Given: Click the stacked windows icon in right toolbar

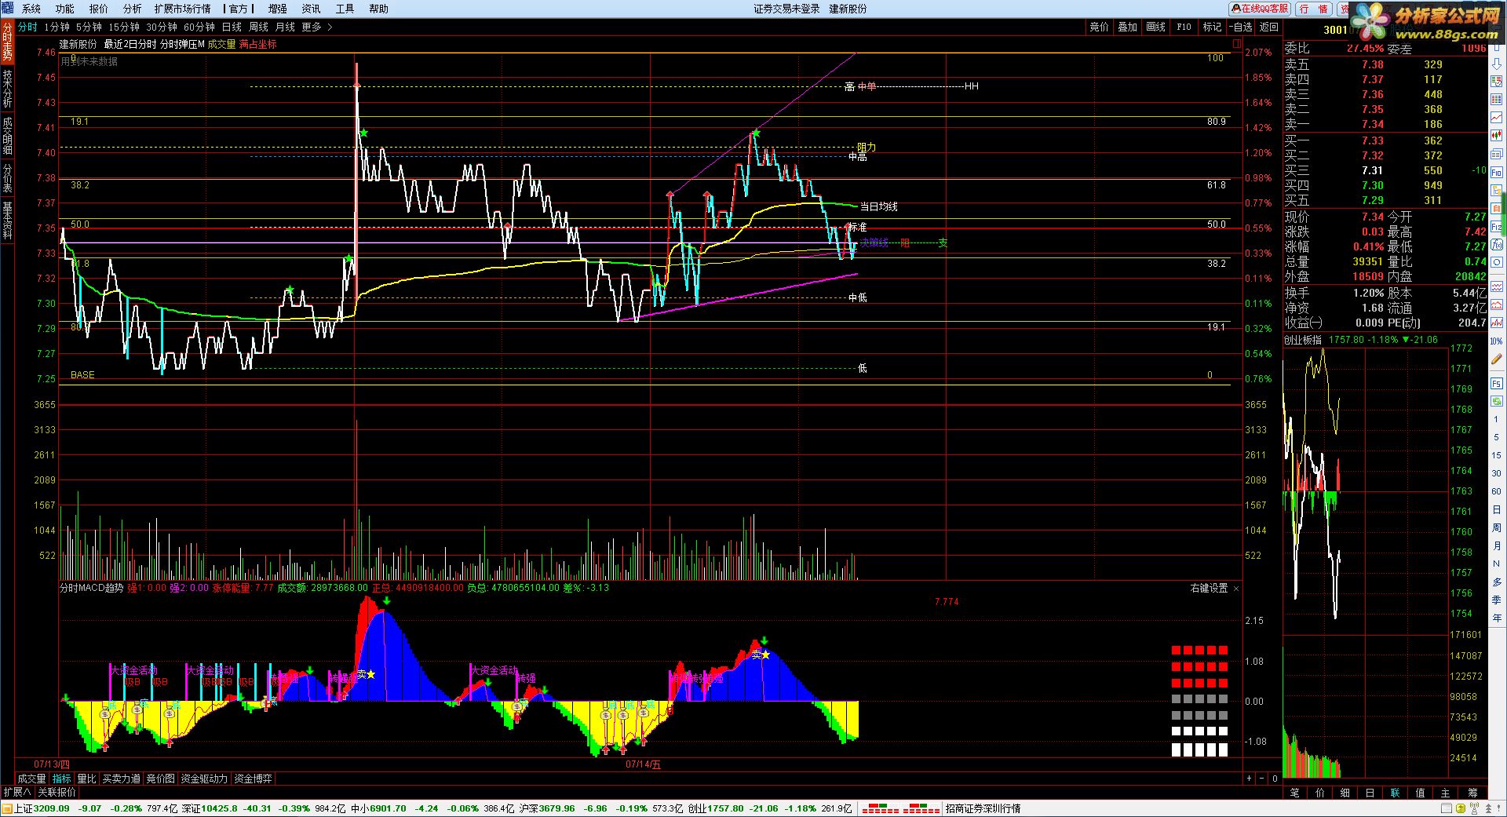Looking at the screenshot, I should [x=1497, y=153].
